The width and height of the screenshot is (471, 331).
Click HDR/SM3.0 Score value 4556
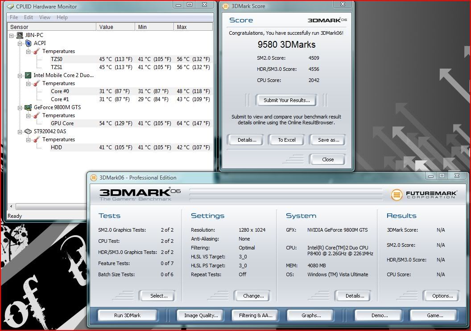coord(314,69)
